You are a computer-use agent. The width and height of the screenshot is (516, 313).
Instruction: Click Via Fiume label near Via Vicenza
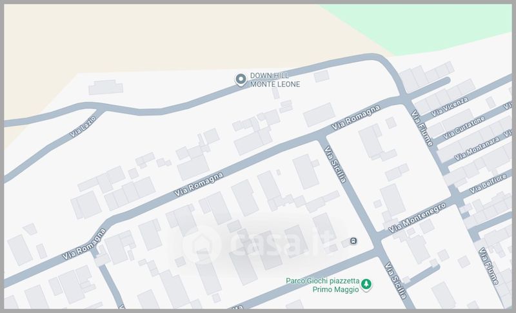pos(422,128)
